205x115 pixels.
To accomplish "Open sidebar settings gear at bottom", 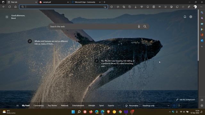I will pyautogui.click(x=202, y=105).
